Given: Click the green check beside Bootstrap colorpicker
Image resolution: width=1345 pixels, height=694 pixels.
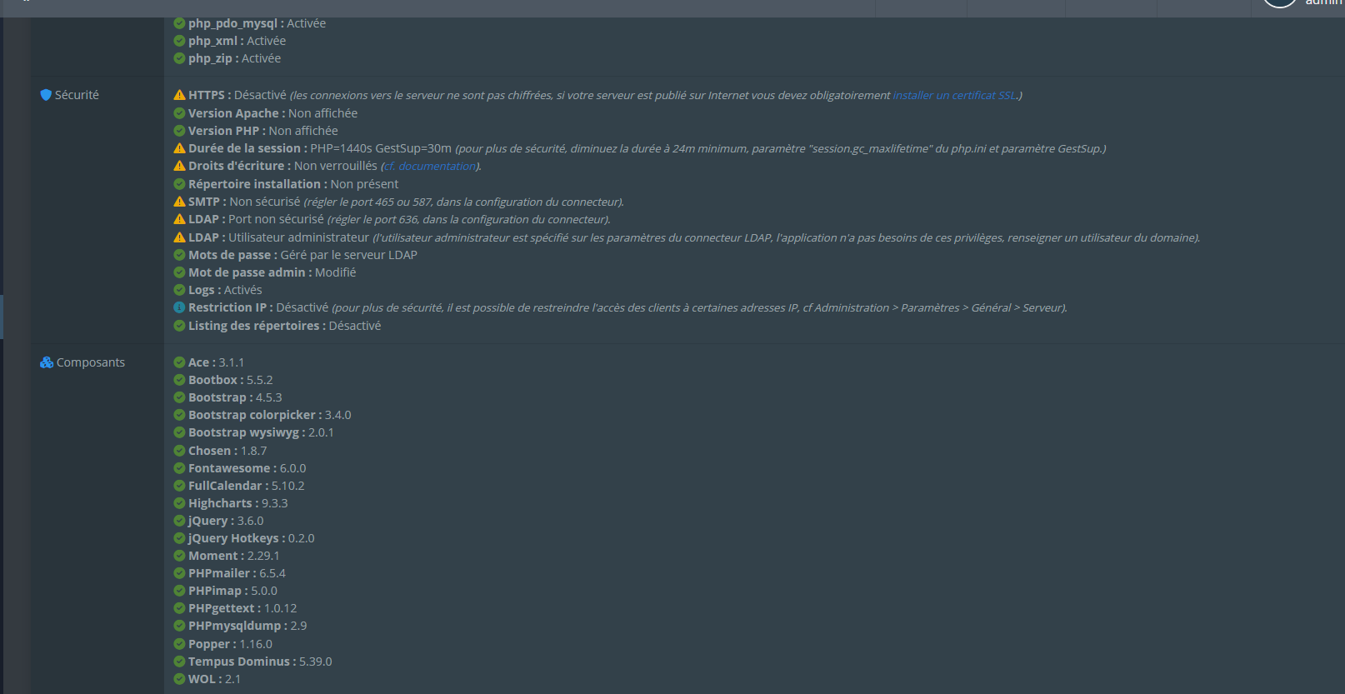Looking at the screenshot, I should point(179,415).
